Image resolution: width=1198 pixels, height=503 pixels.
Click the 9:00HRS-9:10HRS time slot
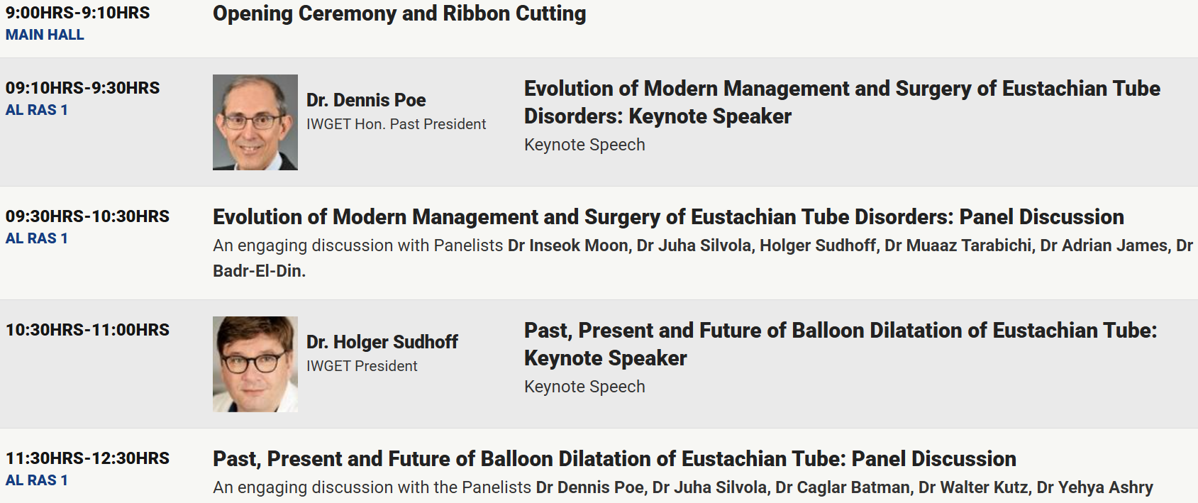(77, 13)
